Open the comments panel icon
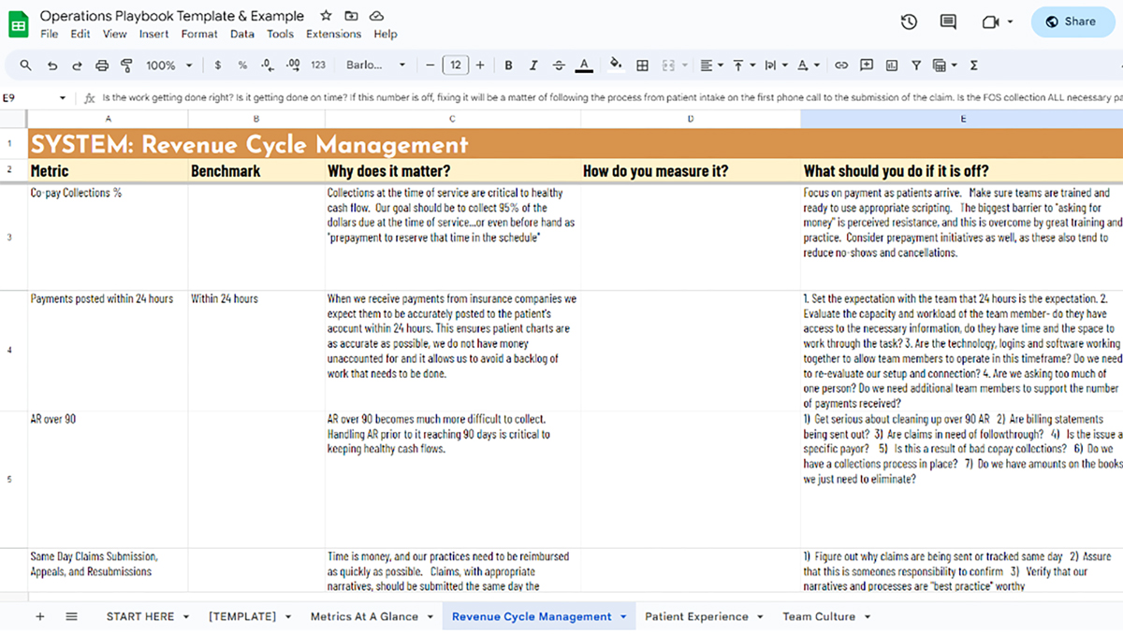This screenshot has width=1123, height=634. [x=948, y=22]
